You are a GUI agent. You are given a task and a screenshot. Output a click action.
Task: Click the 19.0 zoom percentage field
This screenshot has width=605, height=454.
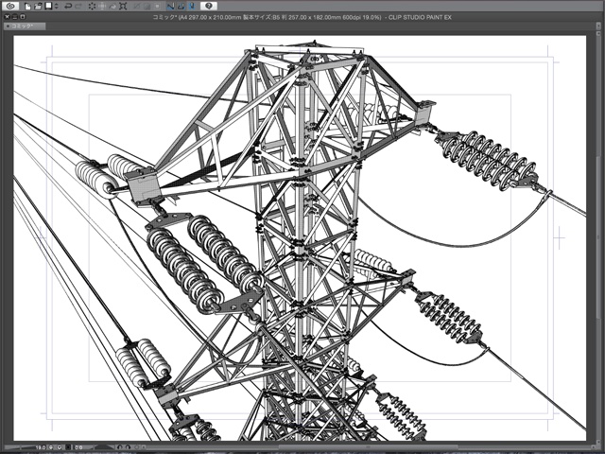tap(43, 446)
